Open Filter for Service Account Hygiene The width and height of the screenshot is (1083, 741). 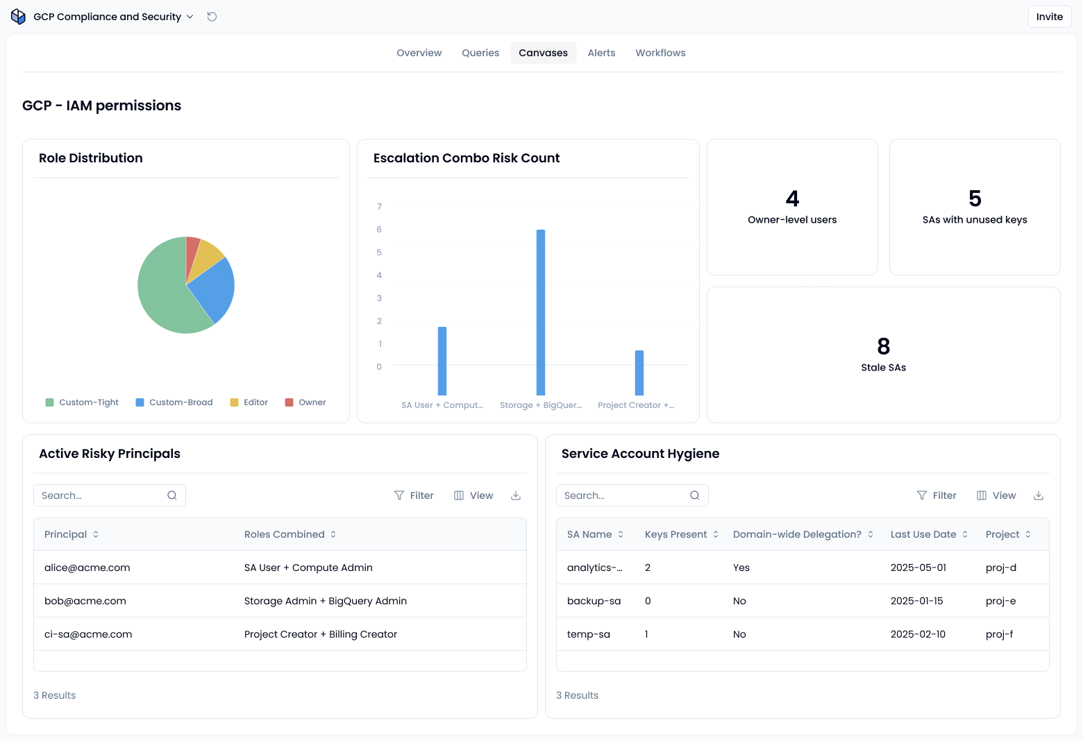tap(937, 495)
